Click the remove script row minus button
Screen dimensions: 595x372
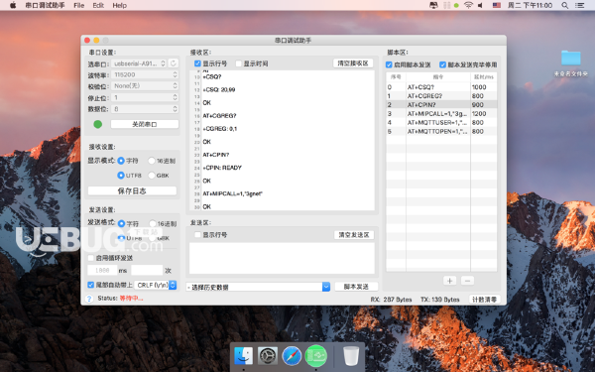point(467,281)
